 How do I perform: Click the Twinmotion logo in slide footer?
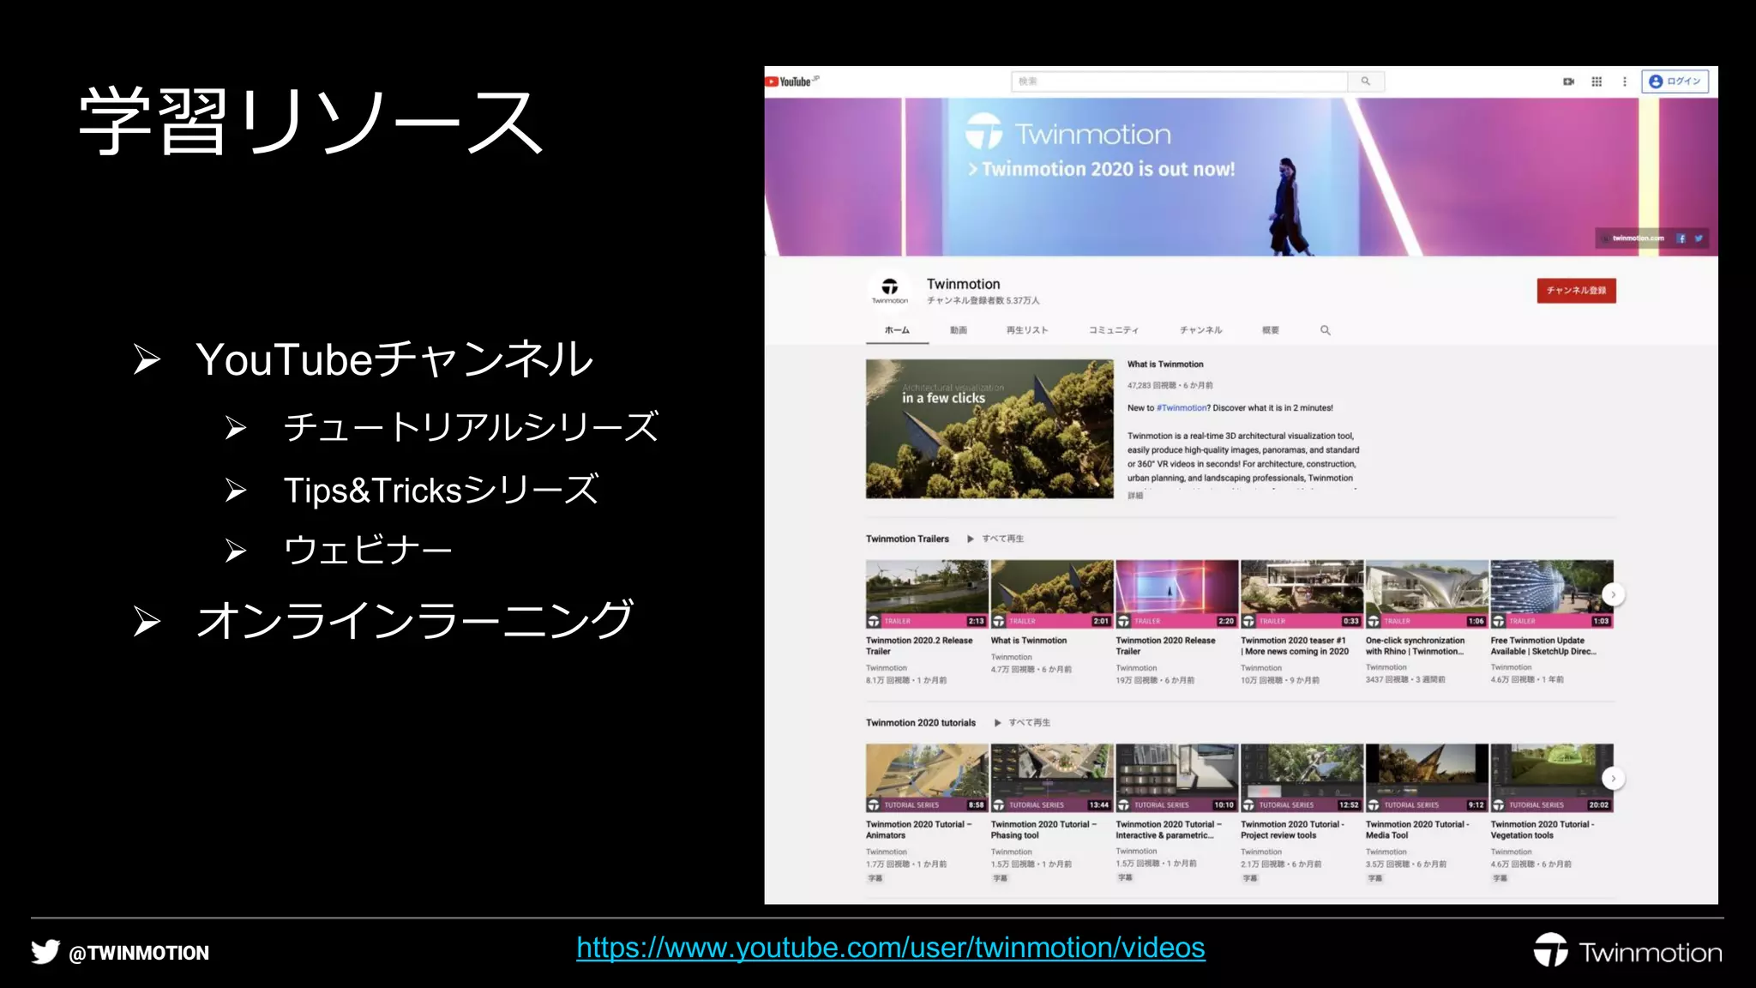pos(1627,950)
